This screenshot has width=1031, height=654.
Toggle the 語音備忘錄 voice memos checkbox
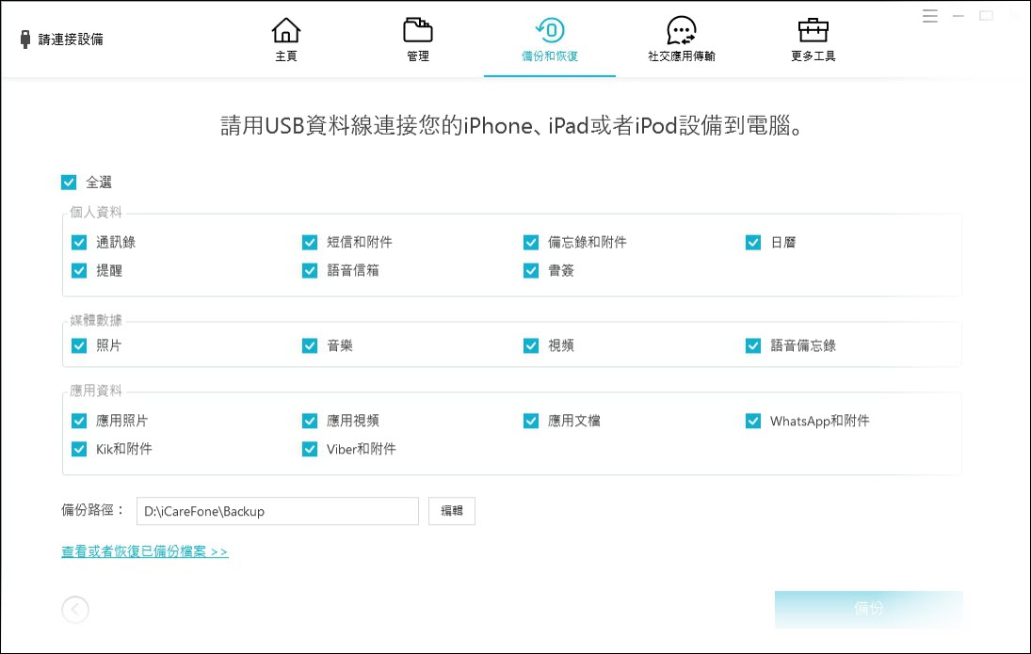[x=753, y=345]
